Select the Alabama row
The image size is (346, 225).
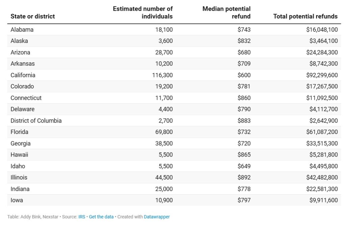pos(22,30)
